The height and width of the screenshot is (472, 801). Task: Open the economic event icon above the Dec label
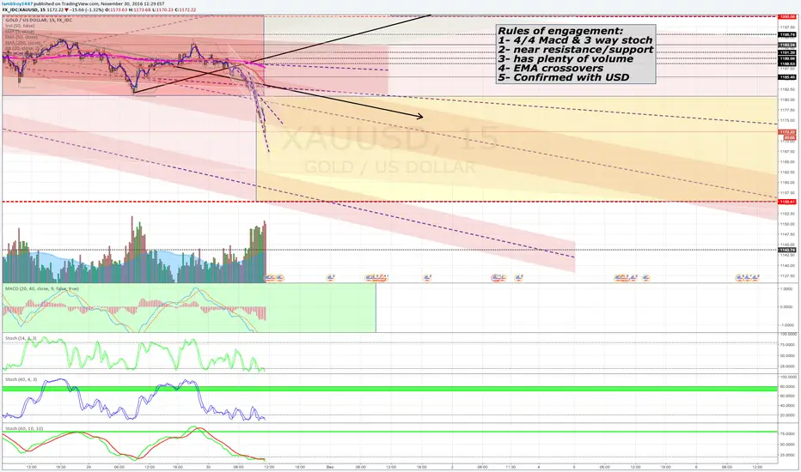point(331,277)
